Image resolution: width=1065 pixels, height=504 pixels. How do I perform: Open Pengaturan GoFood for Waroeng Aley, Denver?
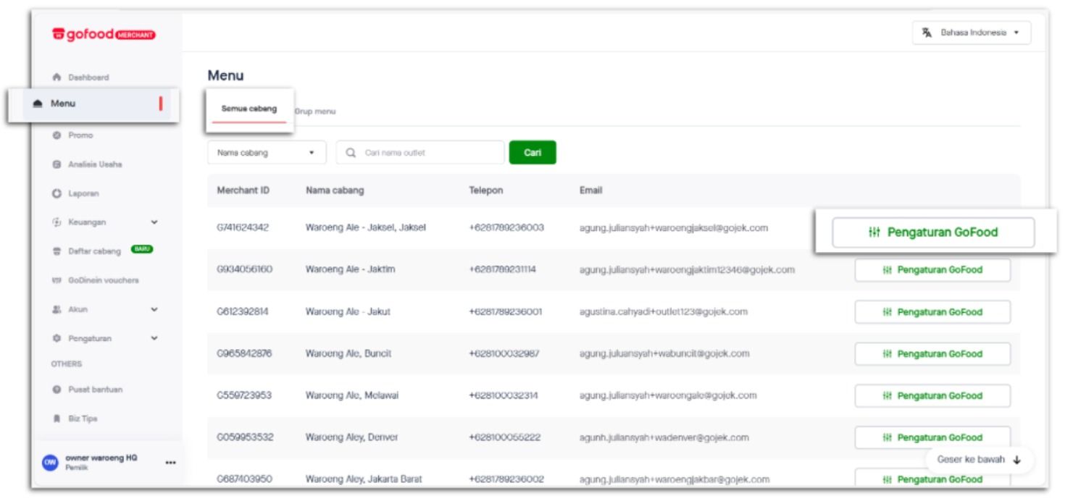click(x=933, y=437)
